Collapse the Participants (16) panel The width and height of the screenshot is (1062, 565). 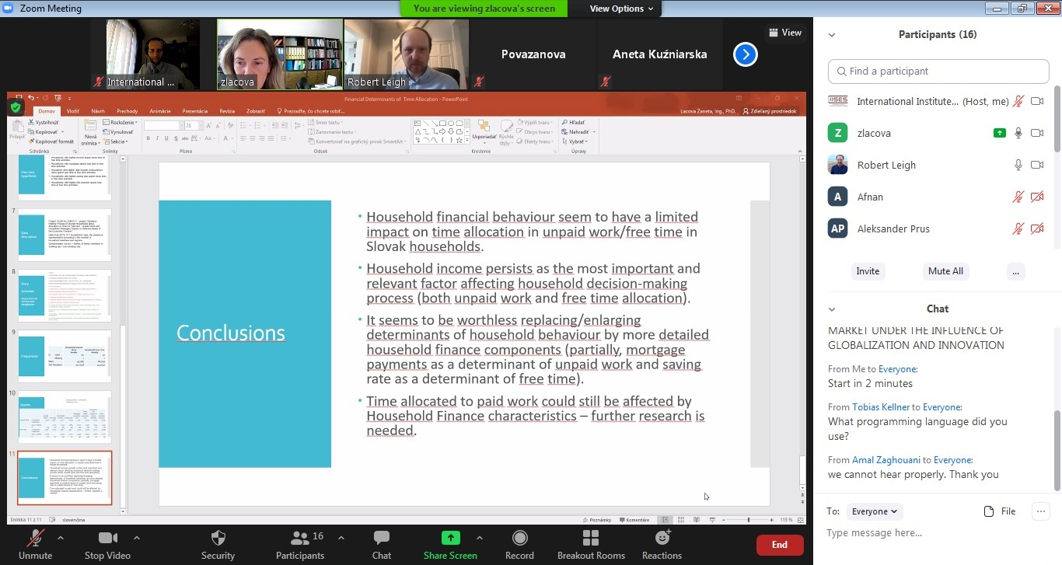831,35
